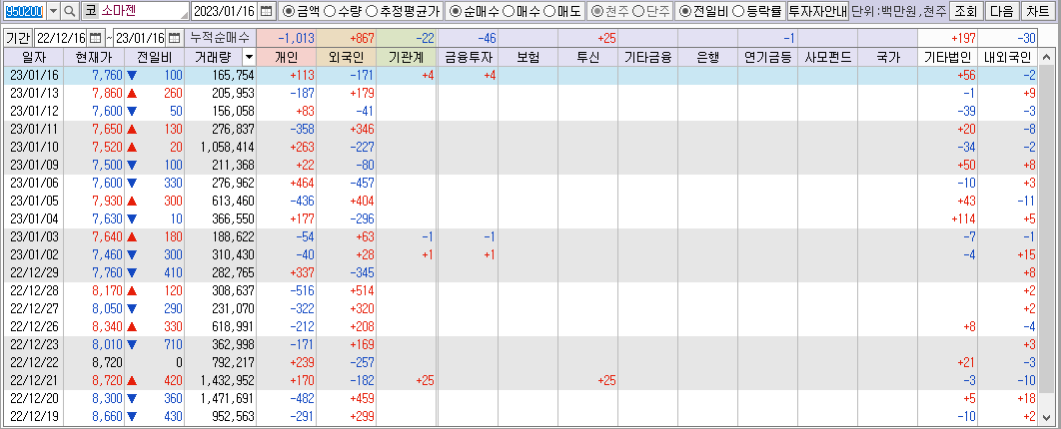Click 기타법인 value +114 on 23/01/04
Image resolution: width=1061 pixels, height=429 pixels.
(x=947, y=218)
